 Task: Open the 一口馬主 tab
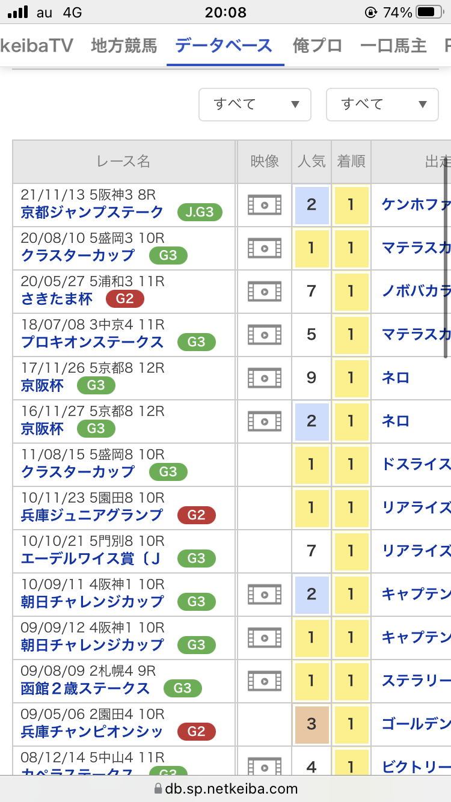393,46
